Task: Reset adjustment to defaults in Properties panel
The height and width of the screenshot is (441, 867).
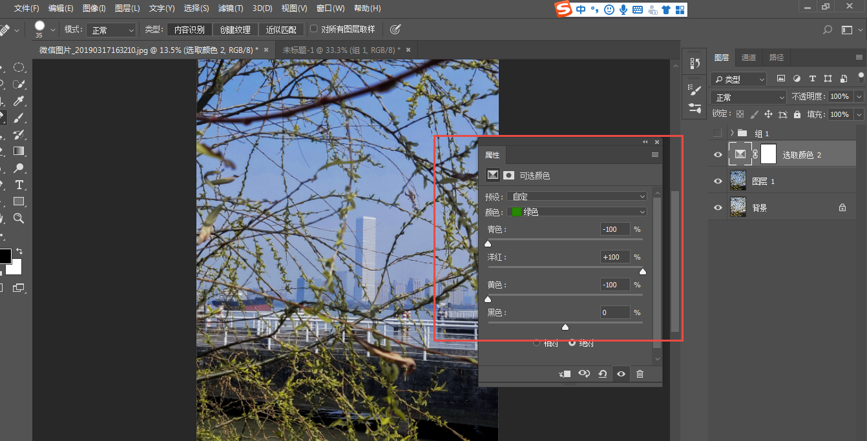Action: (x=602, y=374)
